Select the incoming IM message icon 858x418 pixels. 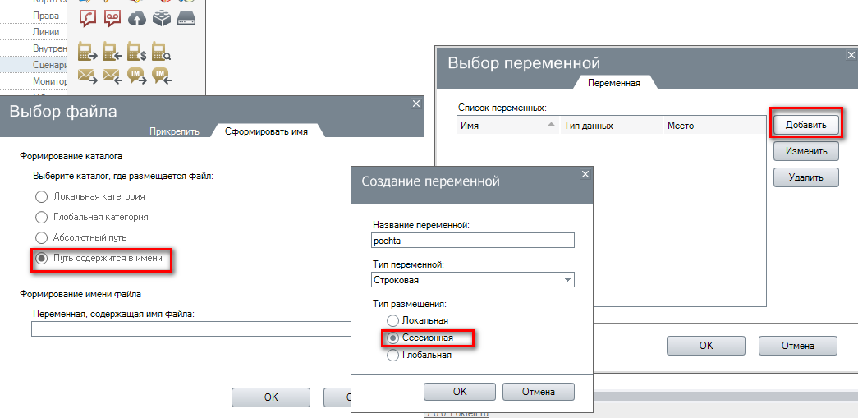(161, 76)
